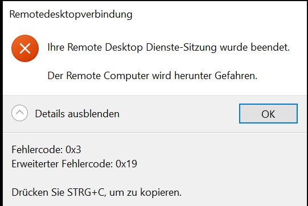Click the "Erweiterter Fehlercode: 0x19" line
This screenshot has width=308, height=206.
point(74,164)
